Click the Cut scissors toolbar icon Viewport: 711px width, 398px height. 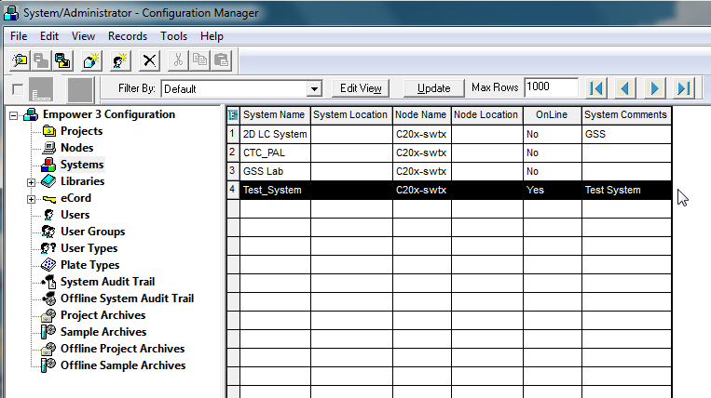[178, 60]
